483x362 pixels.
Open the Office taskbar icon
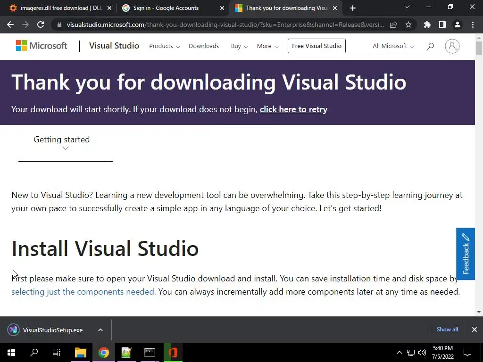173,353
